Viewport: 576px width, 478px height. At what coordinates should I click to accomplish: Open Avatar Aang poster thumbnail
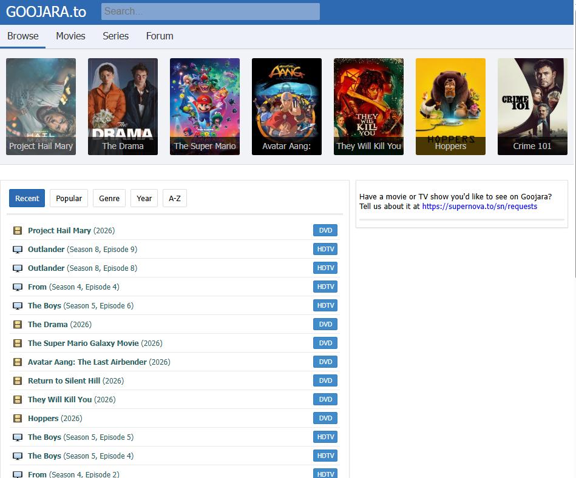click(286, 107)
